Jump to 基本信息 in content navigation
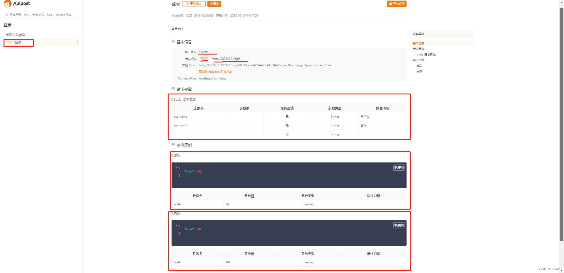564x273 pixels. point(418,43)
